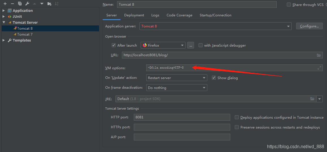Open Application server dropdown
Viewport: 327px width, 152px height.
pyautogui.click(x=216, y=26)
